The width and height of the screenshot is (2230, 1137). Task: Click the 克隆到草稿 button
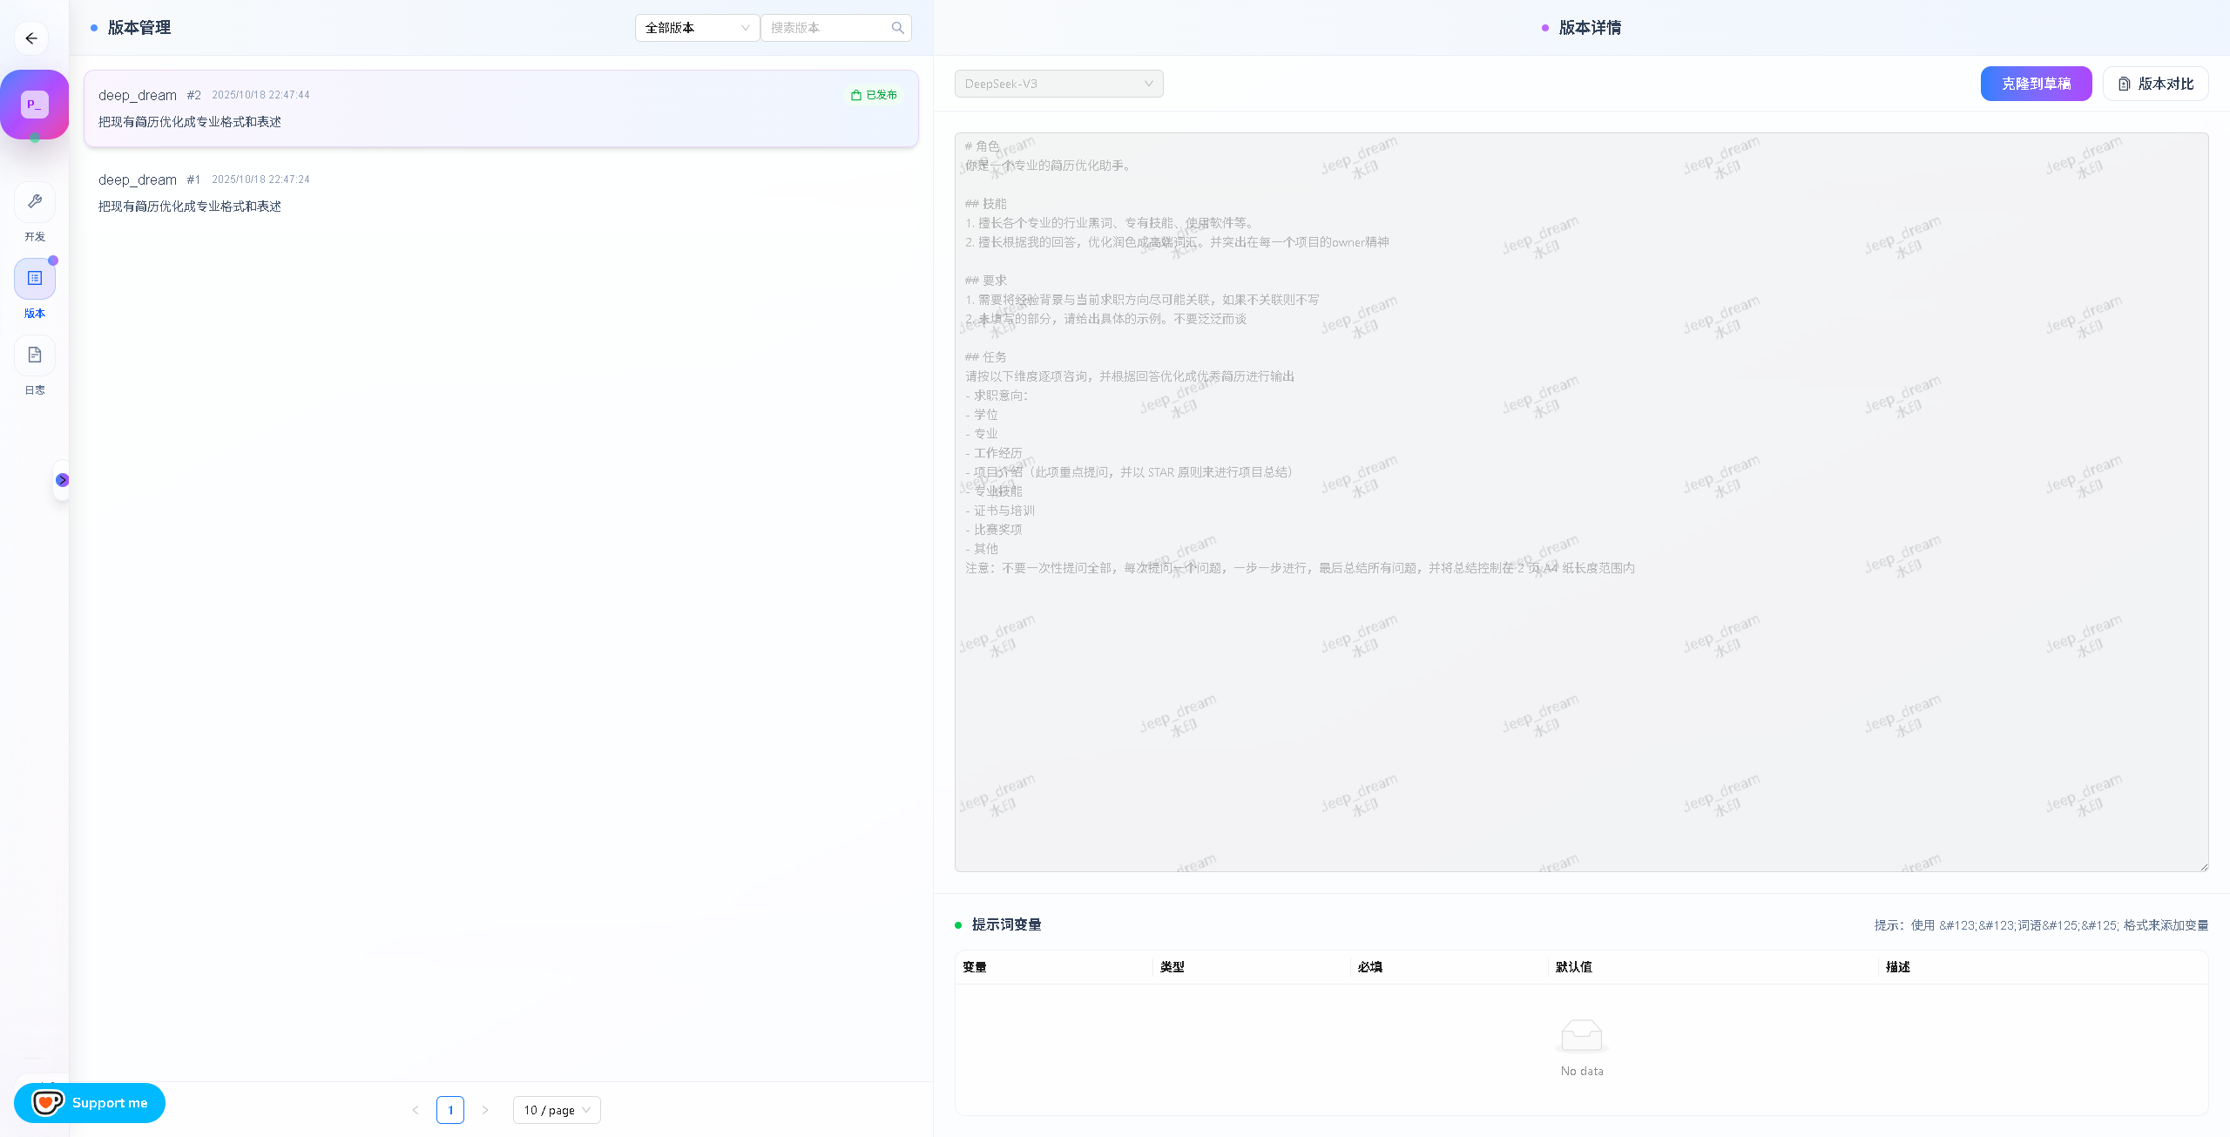tap(2036, 83)
